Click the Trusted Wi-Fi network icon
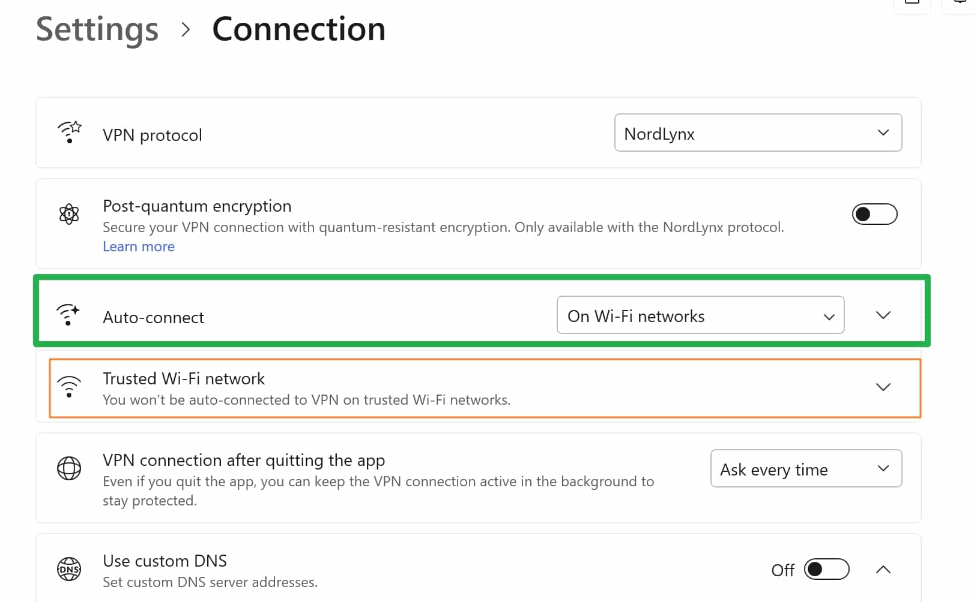977x602 pixels. pyautogui.click(x=69, y=387)
